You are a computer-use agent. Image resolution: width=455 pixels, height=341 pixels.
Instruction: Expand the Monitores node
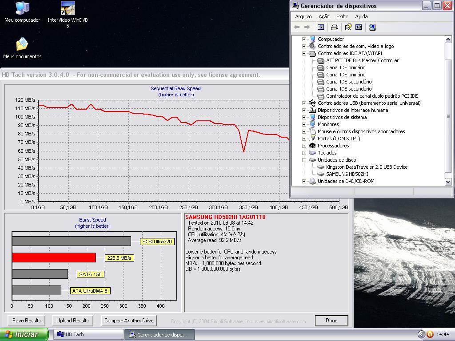point(304,124)
